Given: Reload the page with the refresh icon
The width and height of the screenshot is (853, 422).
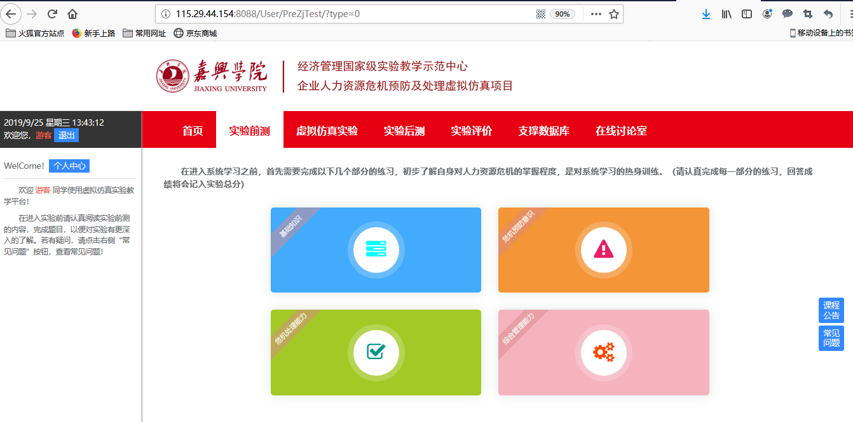Looking at the screenshot, I should coord(53,14).
